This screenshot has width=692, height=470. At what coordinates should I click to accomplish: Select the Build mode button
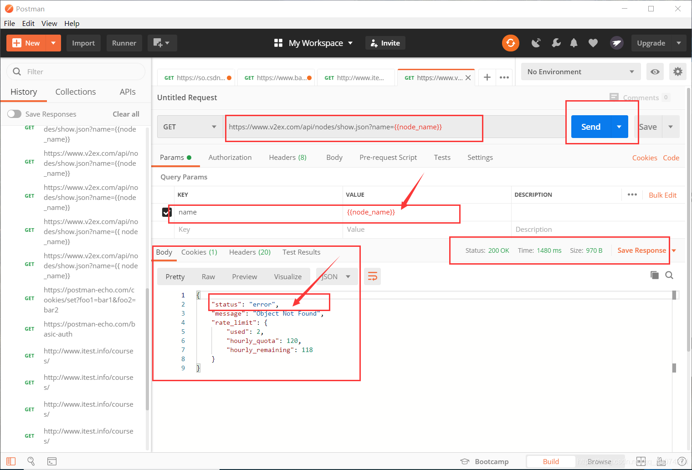click(x=551, y=461)
